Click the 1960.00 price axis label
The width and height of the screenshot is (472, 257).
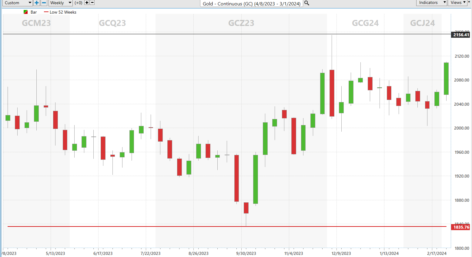462,152
